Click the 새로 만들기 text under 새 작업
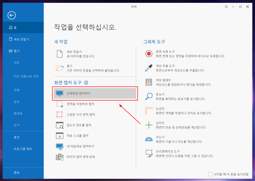 pos(74,52)
